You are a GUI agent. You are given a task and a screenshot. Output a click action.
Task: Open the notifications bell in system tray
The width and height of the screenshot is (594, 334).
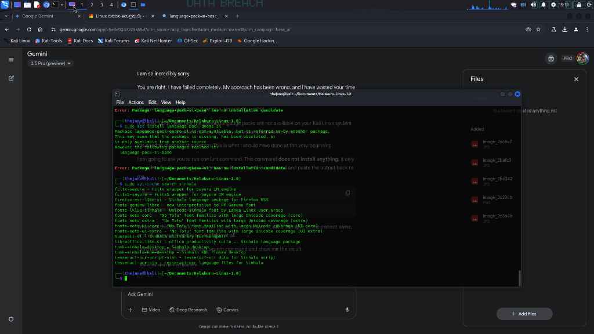tap(543, 5)
